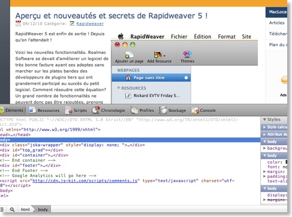This screenshot has width=292, height=217.
Task: Select the div id top_grad node
Action: click(x=32, y=150)
